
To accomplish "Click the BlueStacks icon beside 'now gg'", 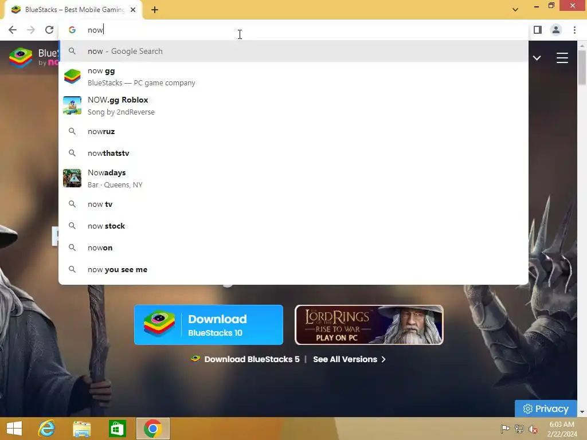I will tap(72, 77).
